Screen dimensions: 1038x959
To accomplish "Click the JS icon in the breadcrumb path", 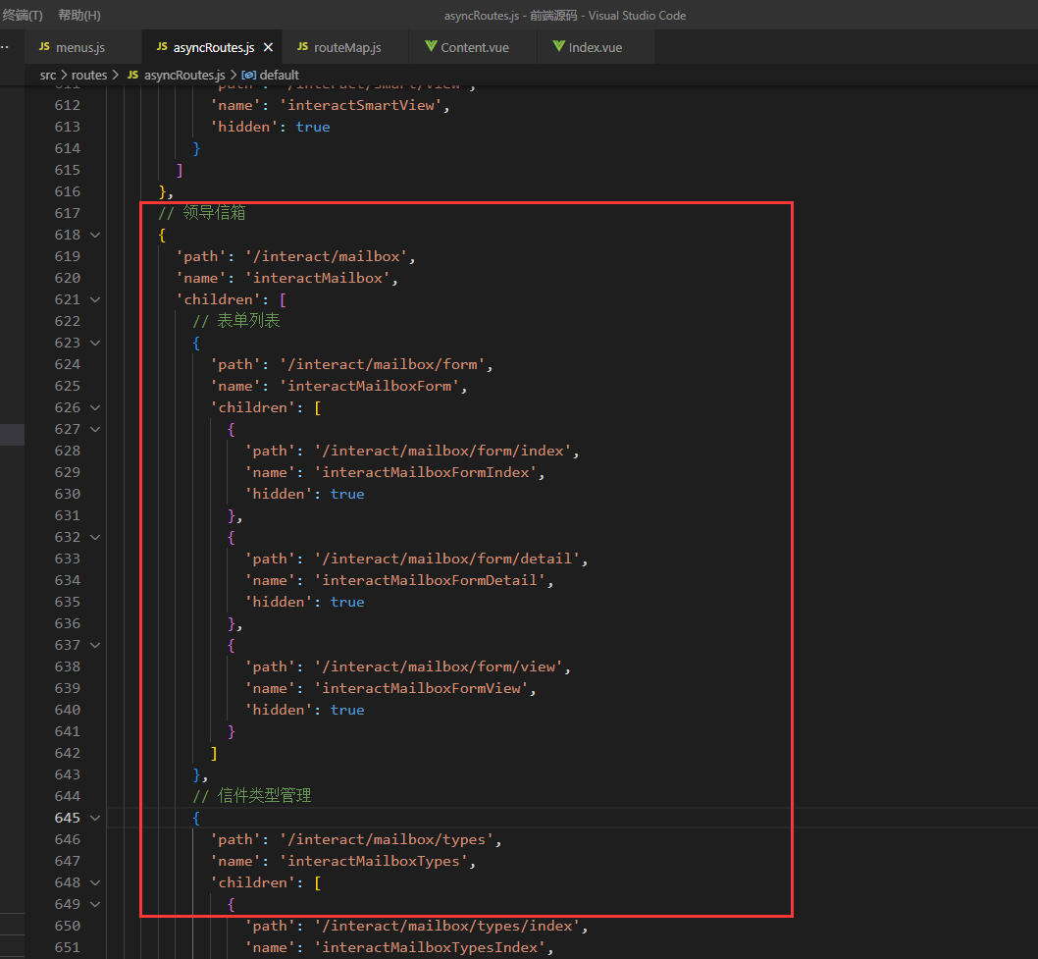I will pos(132,75).
